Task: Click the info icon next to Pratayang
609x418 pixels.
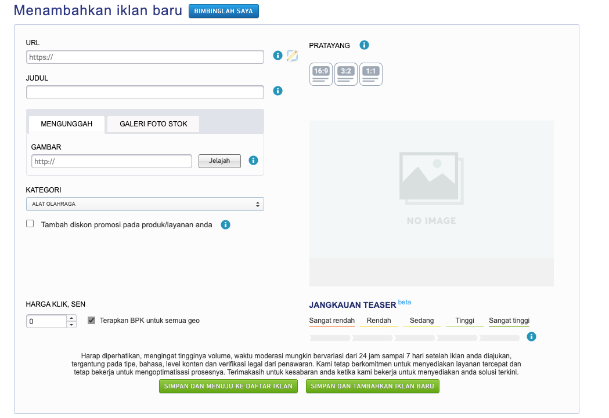Action: click(x=364, y=45)
